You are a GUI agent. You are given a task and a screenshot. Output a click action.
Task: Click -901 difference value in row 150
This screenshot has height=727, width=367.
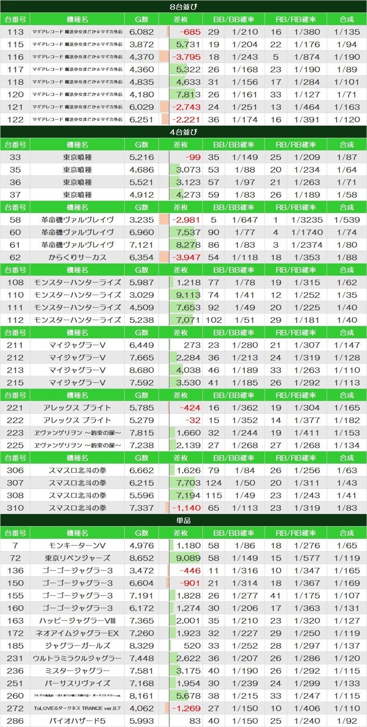[x=190, y=583]
